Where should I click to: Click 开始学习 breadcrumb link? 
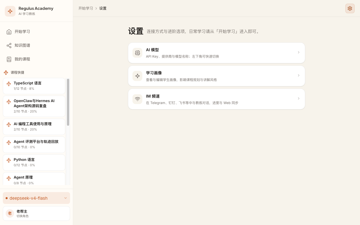pyautogui.click(x=86, y=8)
